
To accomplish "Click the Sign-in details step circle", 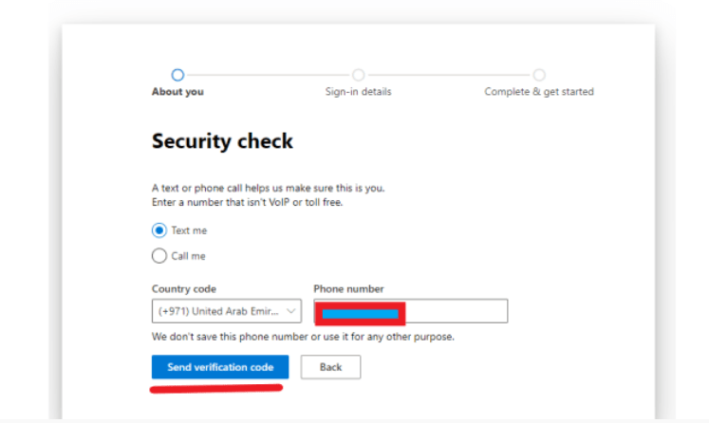I will click(358, 75).
